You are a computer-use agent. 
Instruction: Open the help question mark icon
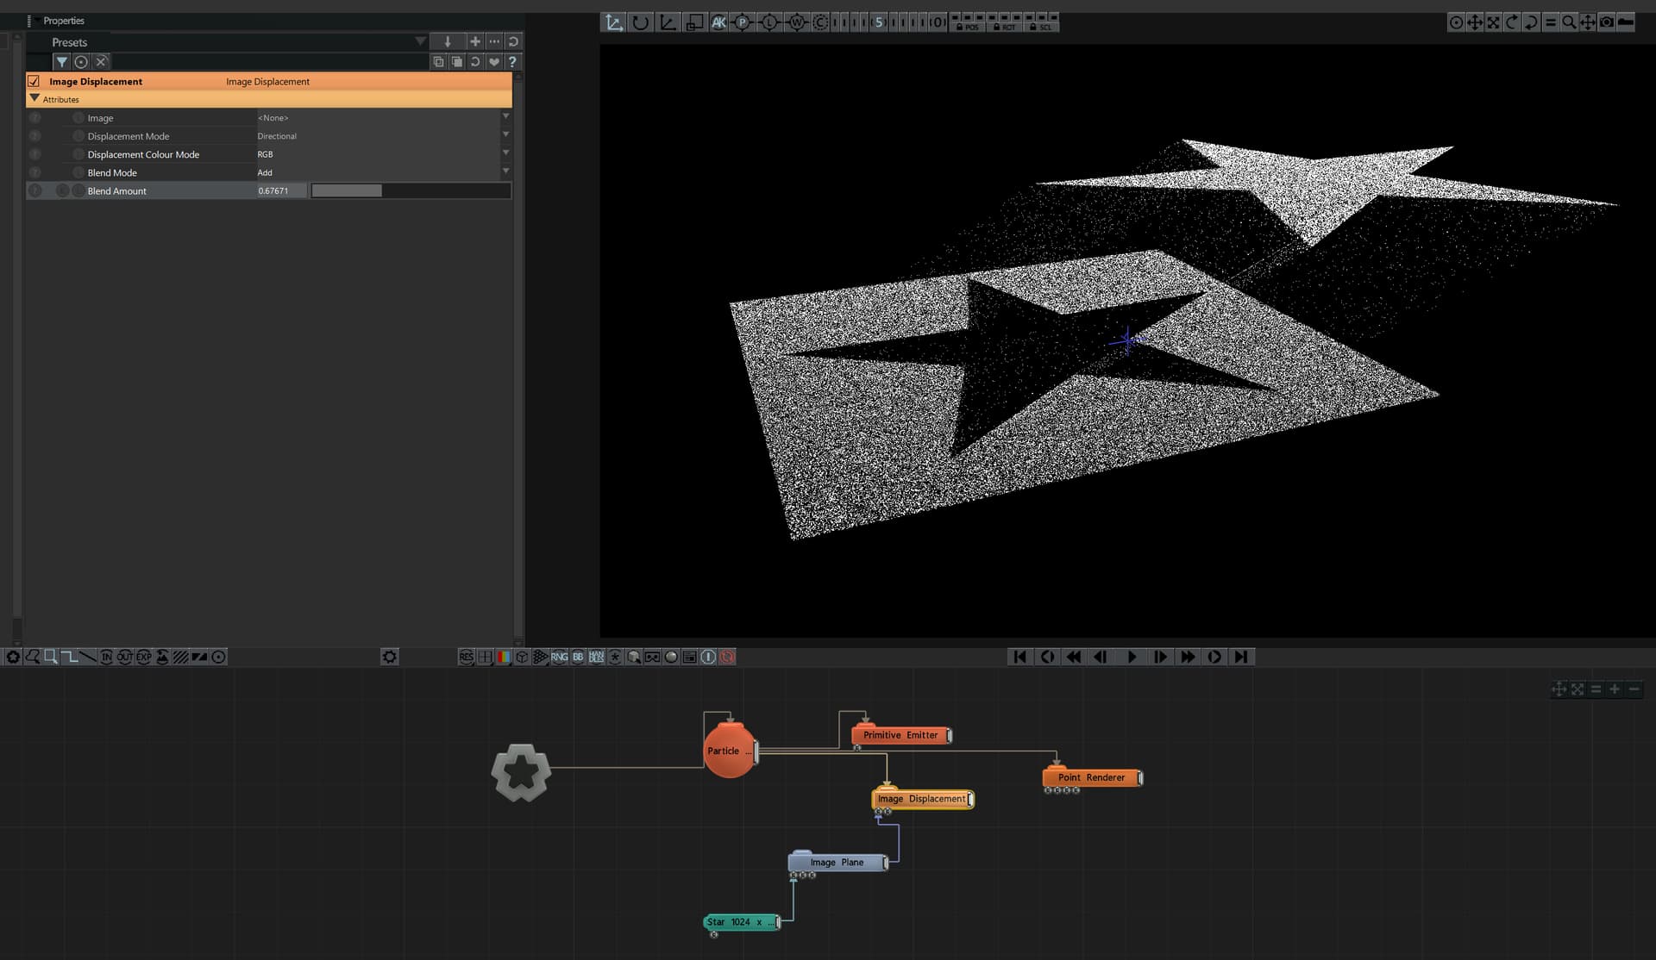point(512,62)
